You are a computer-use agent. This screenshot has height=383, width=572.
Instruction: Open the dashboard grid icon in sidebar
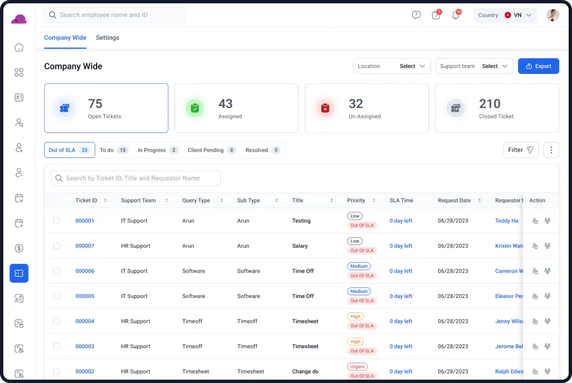tap(19, 72)
